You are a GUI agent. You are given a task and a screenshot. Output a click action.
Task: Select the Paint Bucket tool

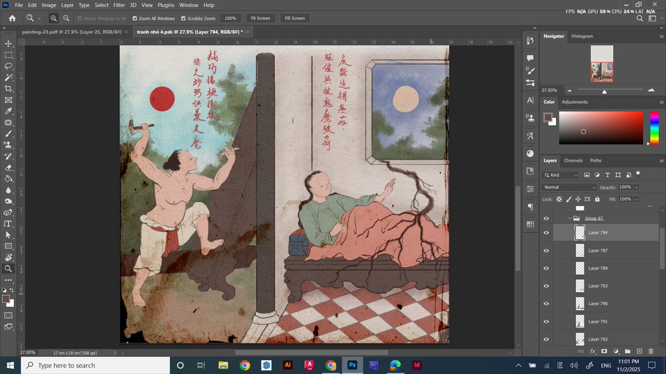click(x=8, y=178)
